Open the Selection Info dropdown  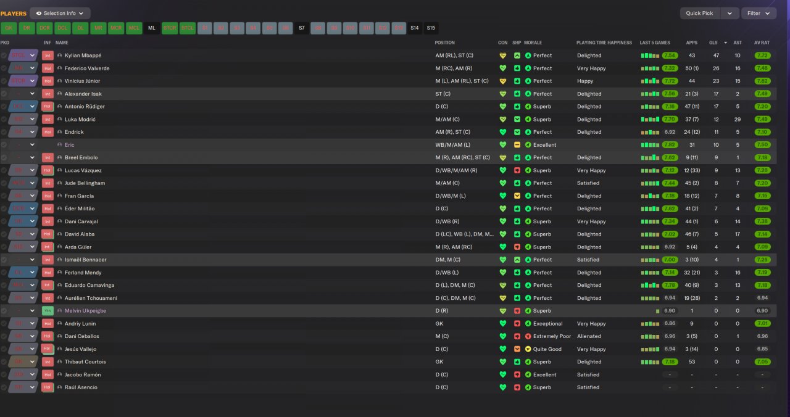click(x=60, y=13)
